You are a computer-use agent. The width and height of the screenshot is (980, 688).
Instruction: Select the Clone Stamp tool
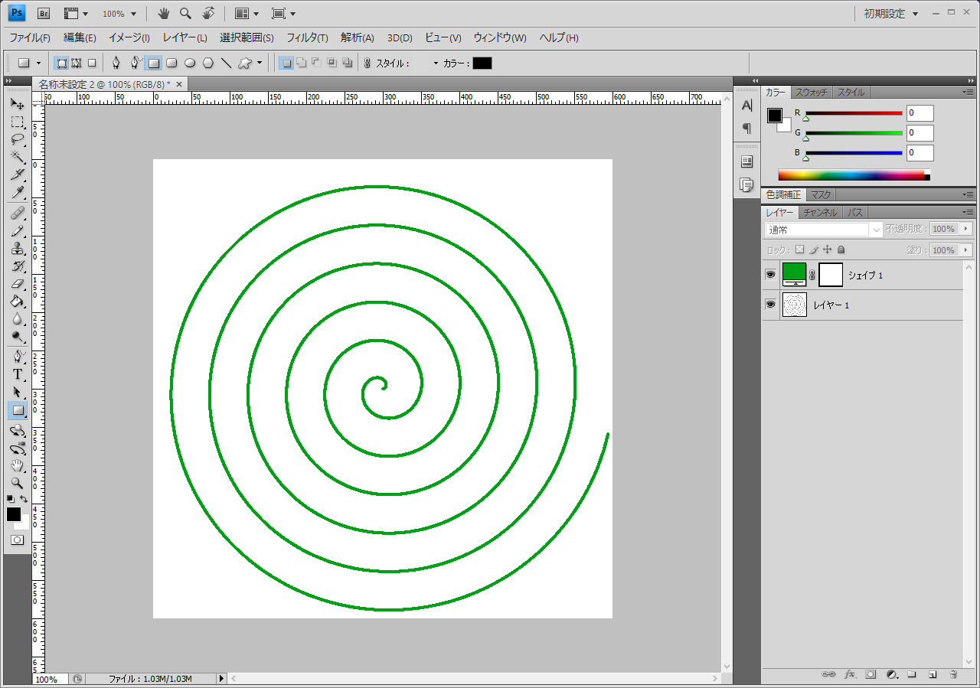(17, 248)
